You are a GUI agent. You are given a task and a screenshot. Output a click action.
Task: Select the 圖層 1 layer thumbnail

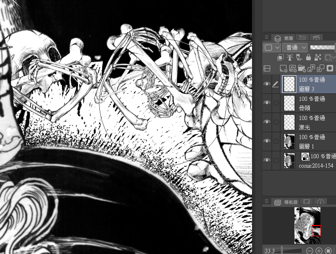[x=289, y=141]
